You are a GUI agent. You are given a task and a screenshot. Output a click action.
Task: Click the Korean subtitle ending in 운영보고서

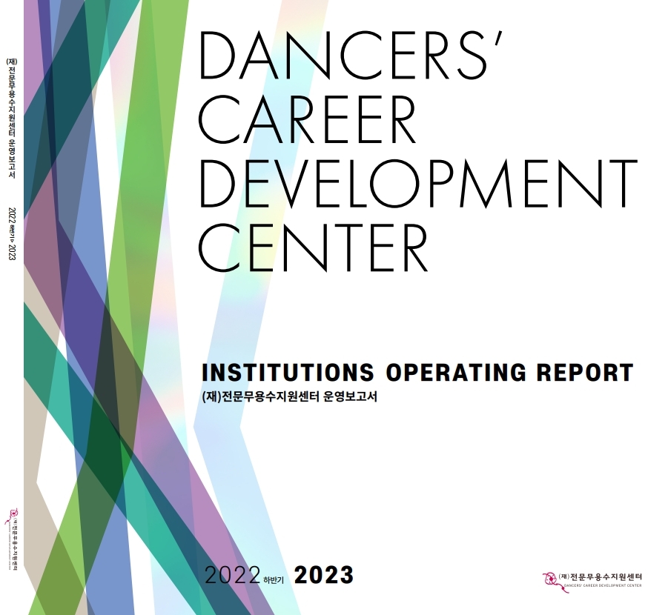tap(289, 397)
